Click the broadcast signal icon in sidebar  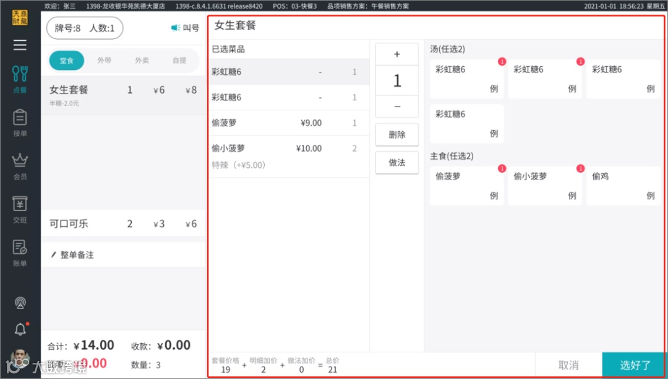click(20, 303)
